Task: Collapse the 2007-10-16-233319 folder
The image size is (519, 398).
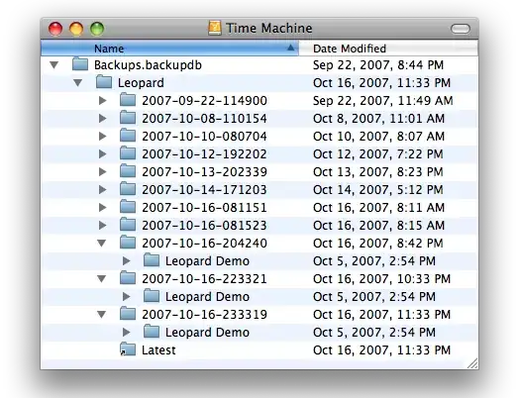Action: (102, 315)
